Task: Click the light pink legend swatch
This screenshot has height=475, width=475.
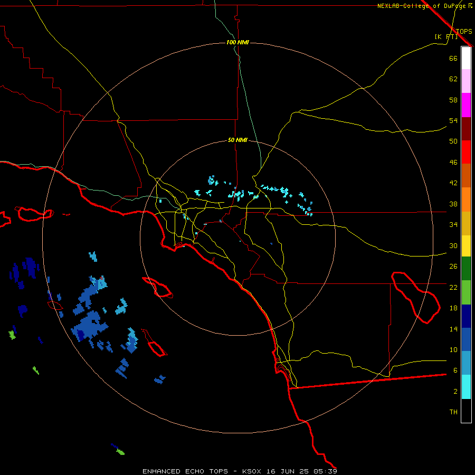Action: pos(466,81)
